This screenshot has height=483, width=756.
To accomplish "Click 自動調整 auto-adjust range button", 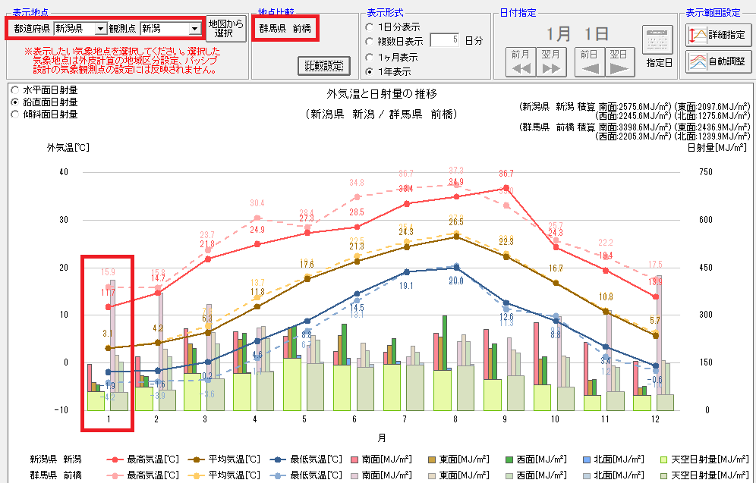I will [718, 61].
